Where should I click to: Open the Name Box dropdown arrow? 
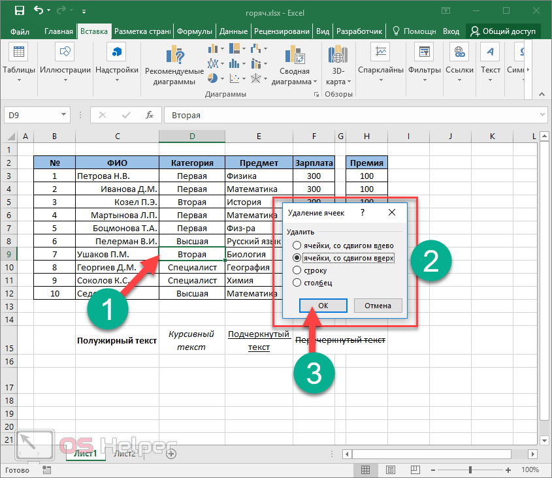[64, 115]
